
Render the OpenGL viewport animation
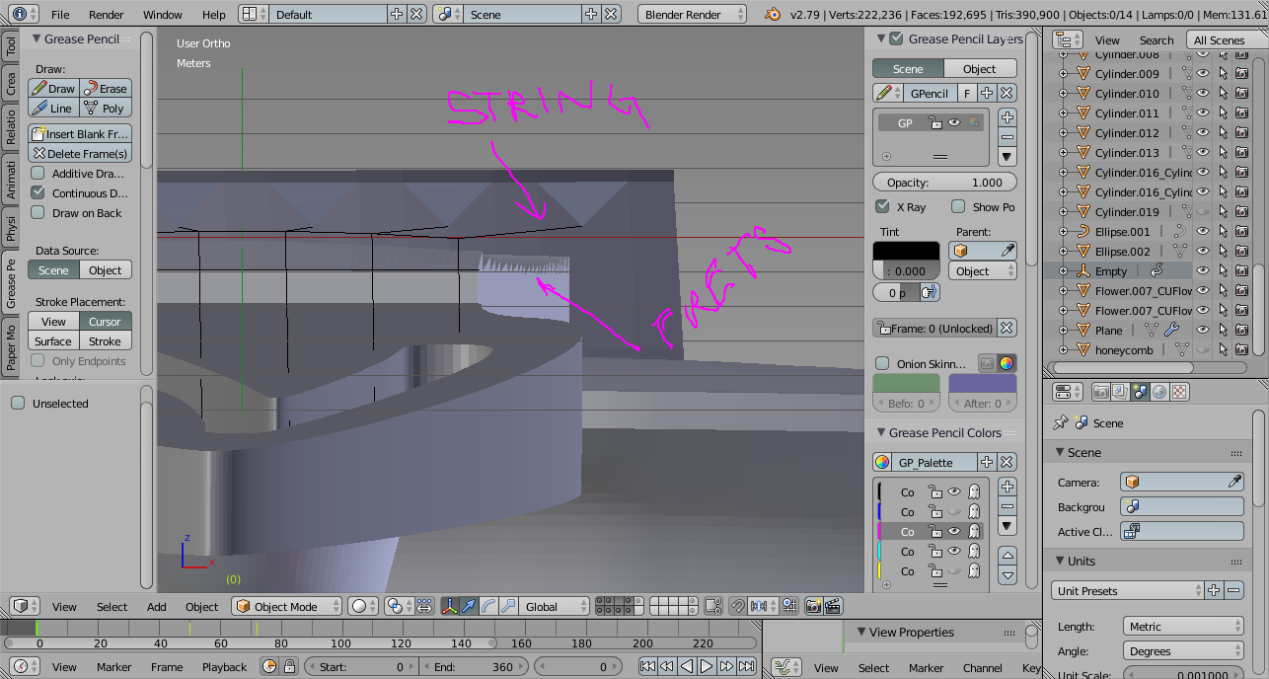(x=833, y=606)
